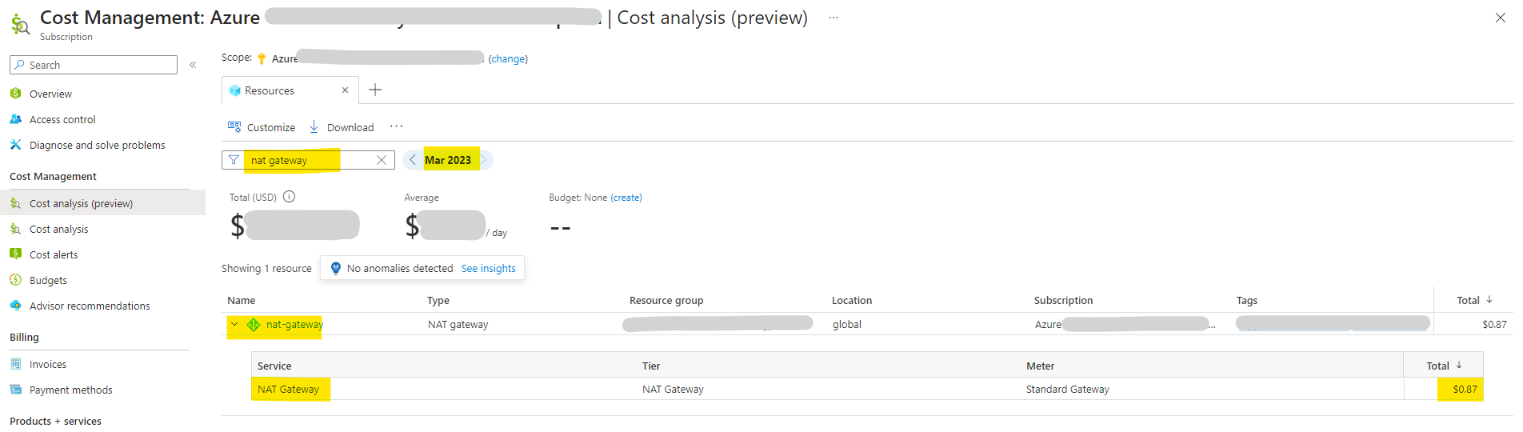The width and height of the screenshot is (1523, 432).
Task: Open Invoices under Billing
Action: [x=48, y=365]
